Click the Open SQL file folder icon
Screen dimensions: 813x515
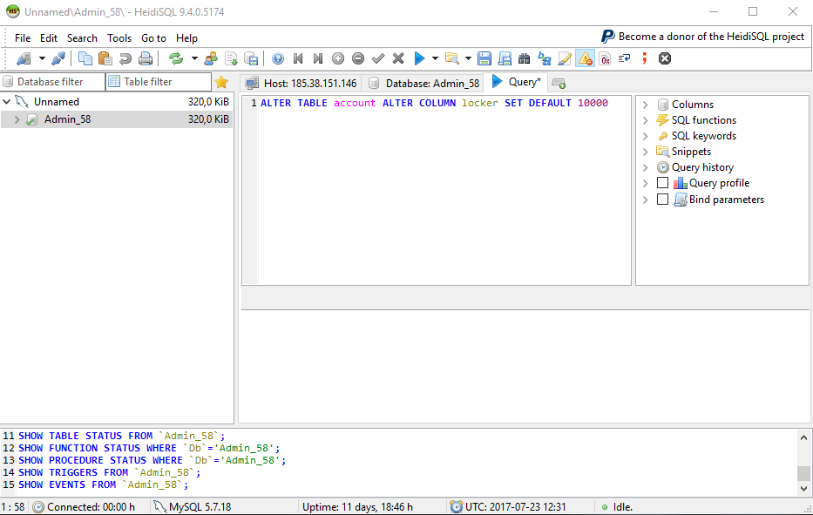pos(452,58)
